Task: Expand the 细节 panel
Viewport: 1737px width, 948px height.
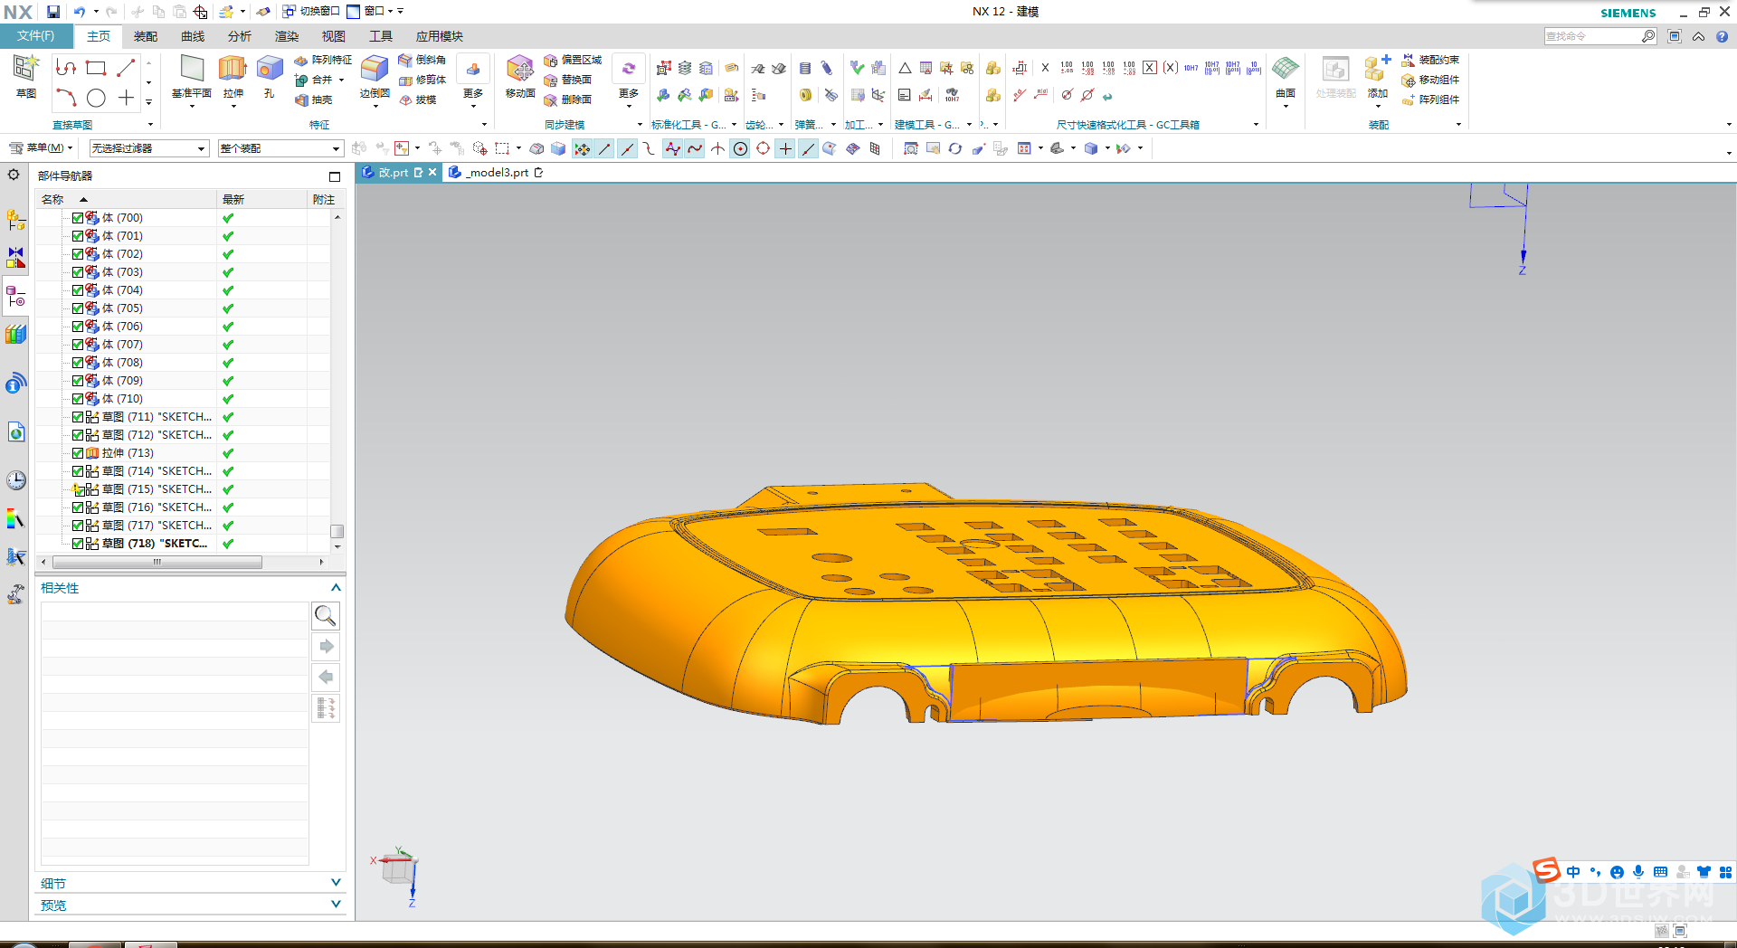Action: tap(336, 883)
